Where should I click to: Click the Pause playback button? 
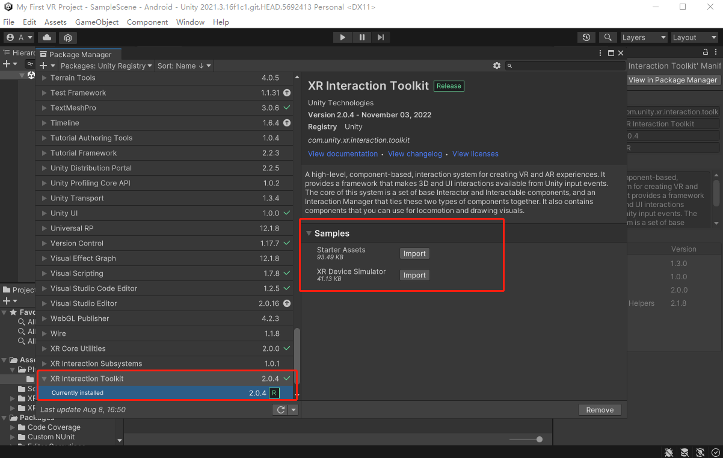pyautogui.click(x=361, y=37)
